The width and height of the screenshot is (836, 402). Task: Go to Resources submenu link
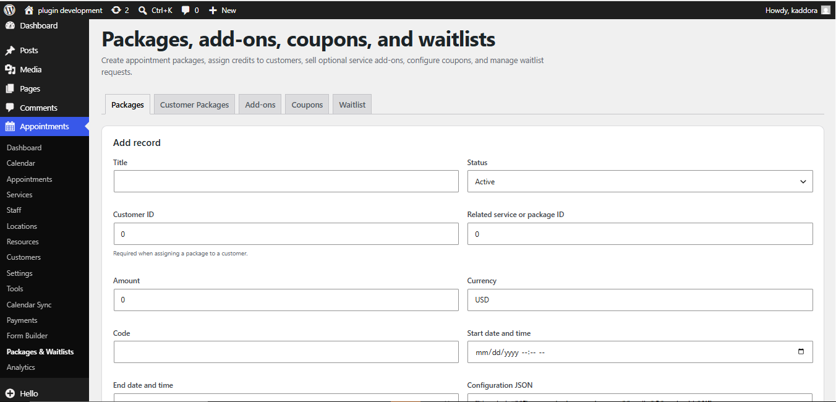[x=23, y=242]
